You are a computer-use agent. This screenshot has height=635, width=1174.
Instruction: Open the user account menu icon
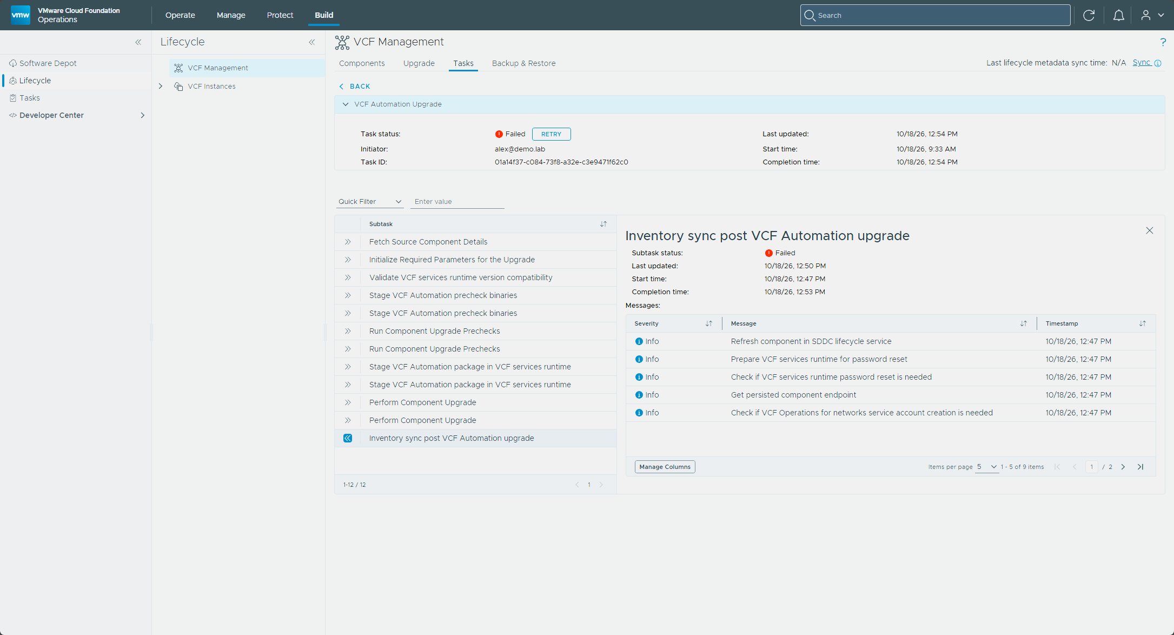point(1146,15)
